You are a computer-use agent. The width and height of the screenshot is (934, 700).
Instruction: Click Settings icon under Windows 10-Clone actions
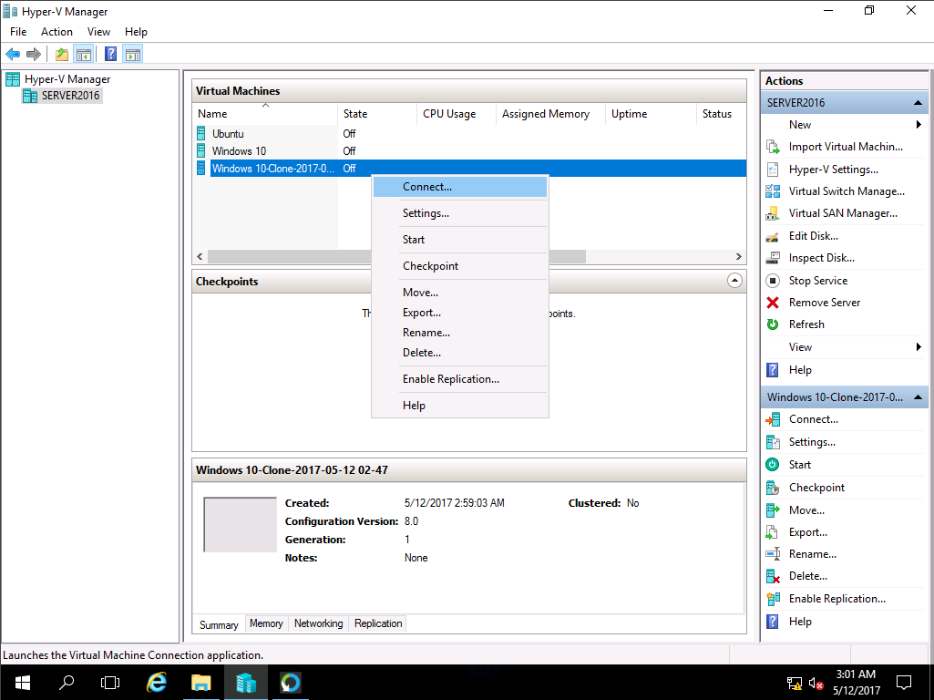click(x=773, y=442)
